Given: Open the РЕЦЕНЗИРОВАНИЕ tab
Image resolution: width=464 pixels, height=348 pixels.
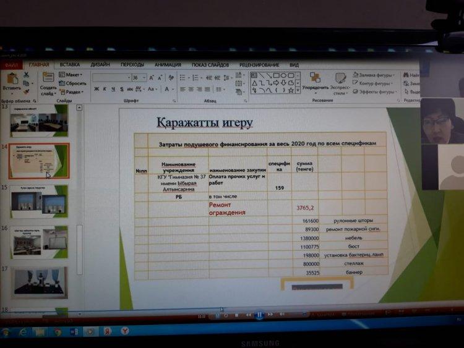Looking at the screenshot, I should tap(259, 65).
